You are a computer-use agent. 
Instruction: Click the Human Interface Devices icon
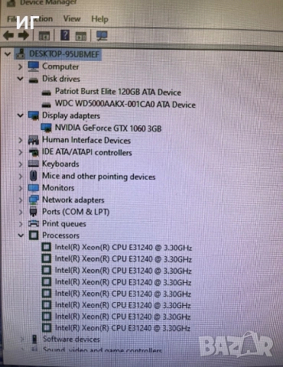[x=34, y=140]
